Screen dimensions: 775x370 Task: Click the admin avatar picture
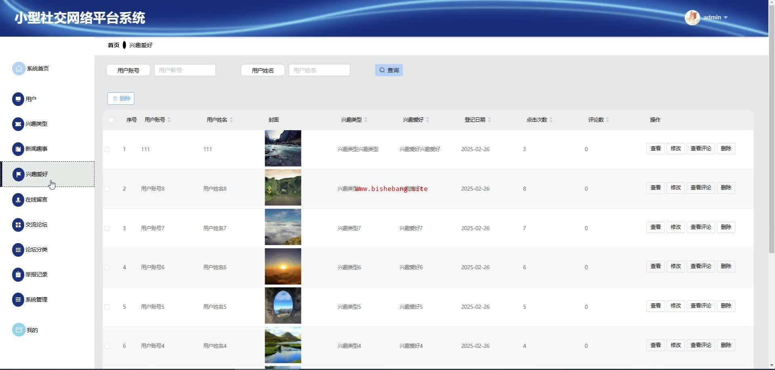tap(692, 17)
